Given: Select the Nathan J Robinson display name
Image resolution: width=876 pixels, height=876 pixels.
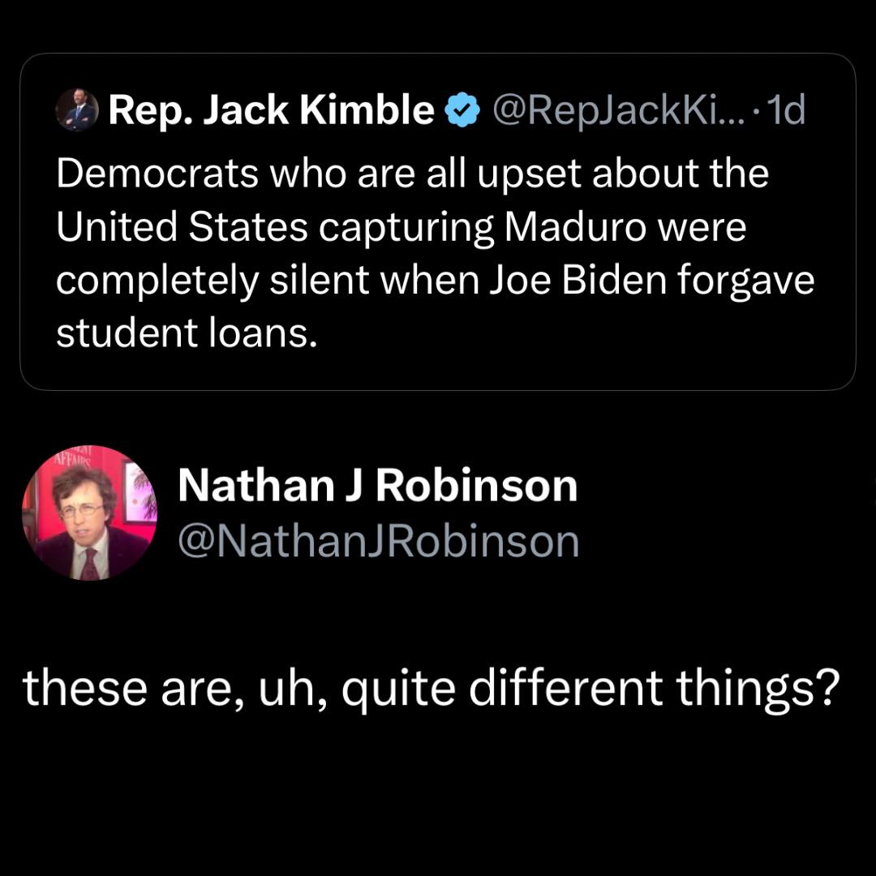Looking at the screenshot, I should click(x=377, y=486).
